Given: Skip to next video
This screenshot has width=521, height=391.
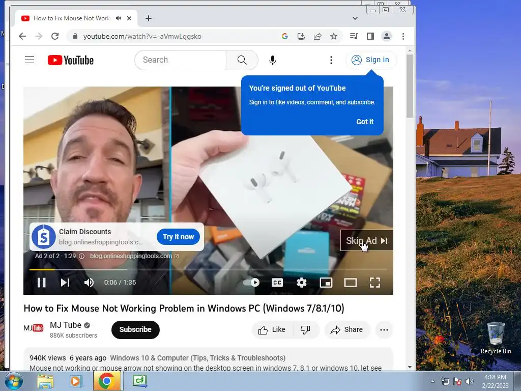Looking at the screenshot, I should 65,282.
